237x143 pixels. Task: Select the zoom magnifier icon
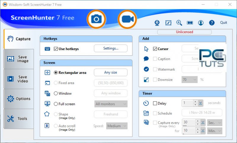(x=179, y=23)
